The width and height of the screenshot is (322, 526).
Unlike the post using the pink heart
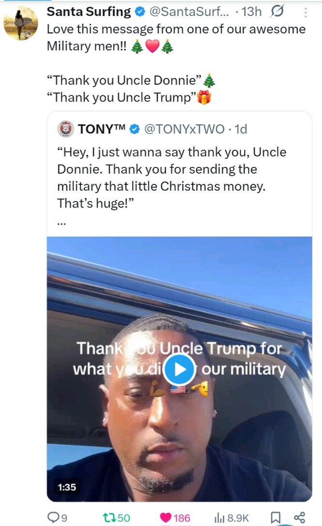[x=166, y=517]
